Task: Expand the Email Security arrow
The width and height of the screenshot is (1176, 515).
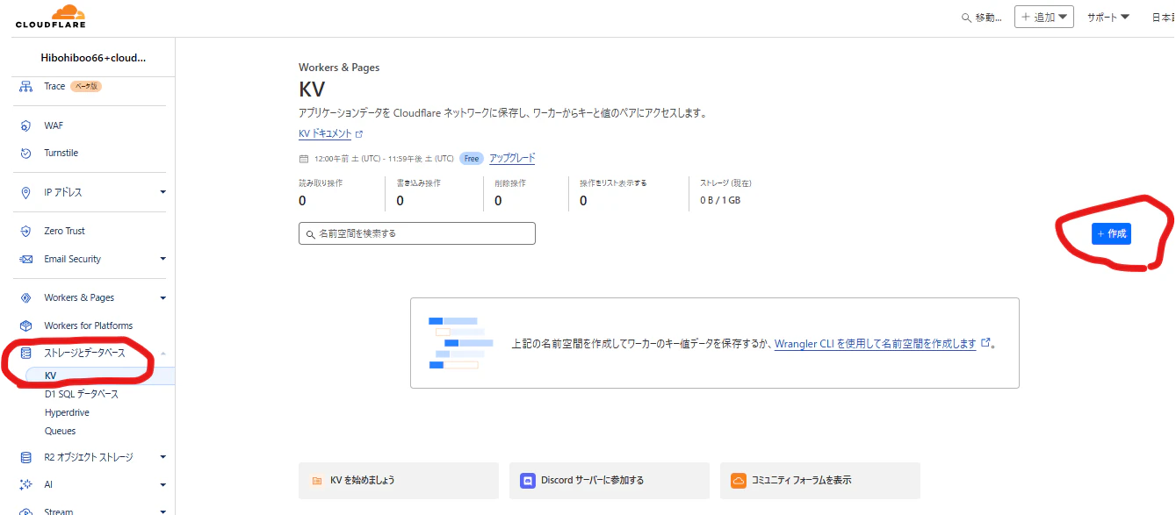Action: [x=162, y=259]
